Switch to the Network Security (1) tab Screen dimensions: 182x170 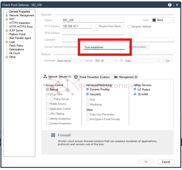pos(57,77)
